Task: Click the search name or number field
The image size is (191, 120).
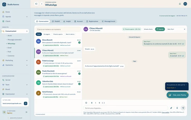Action: [x=58, y=29]
